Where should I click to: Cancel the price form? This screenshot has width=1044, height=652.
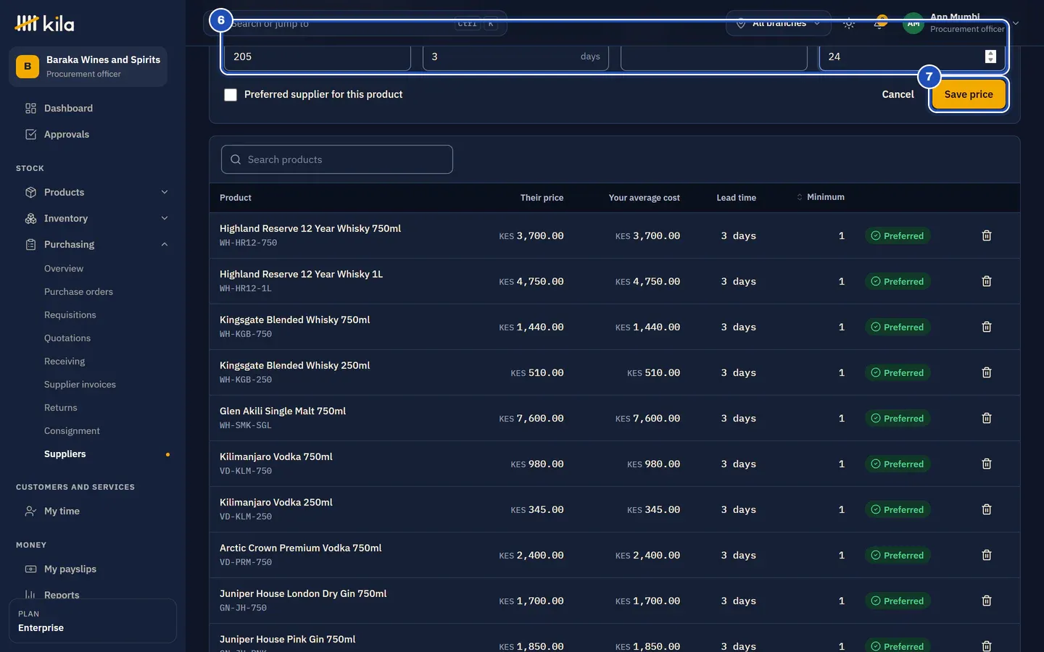tap(898, 94)
